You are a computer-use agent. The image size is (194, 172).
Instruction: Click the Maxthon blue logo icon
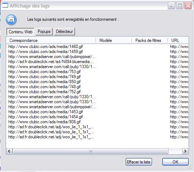11,20
